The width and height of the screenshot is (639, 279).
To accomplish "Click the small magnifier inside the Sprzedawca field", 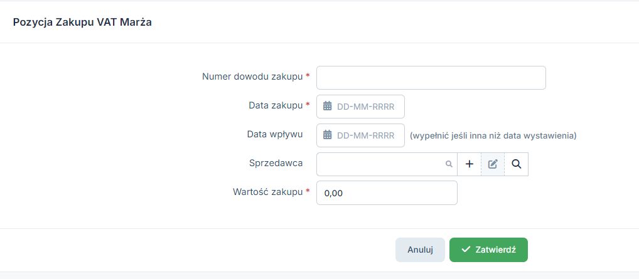I will [449, 164].
